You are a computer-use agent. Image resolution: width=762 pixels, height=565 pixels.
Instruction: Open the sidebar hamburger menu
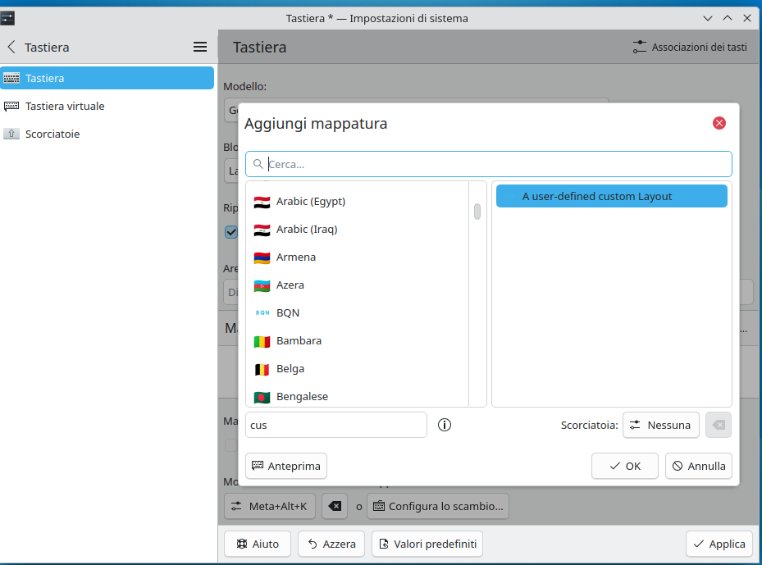click(200, 47)
